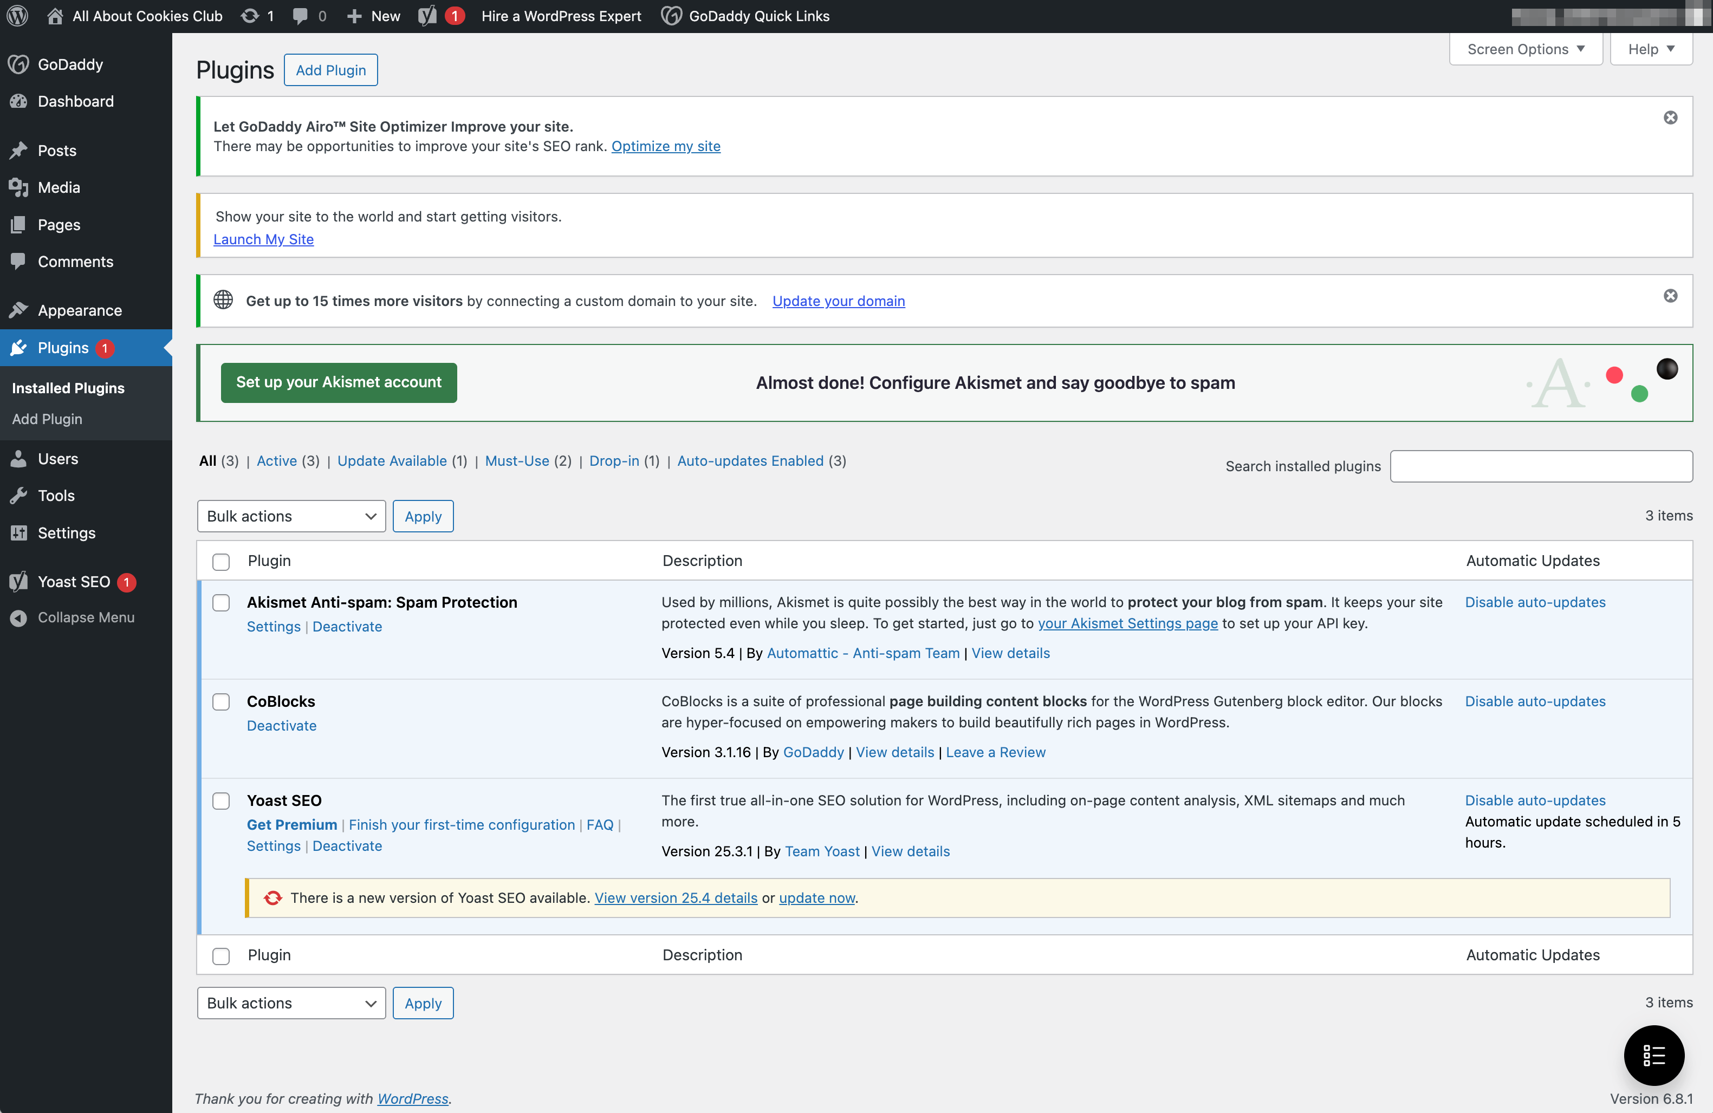Click update now for Yoast SEO
Image resolution: width=1713 pixels, height=1113 pixels.
tap(817, 898)
